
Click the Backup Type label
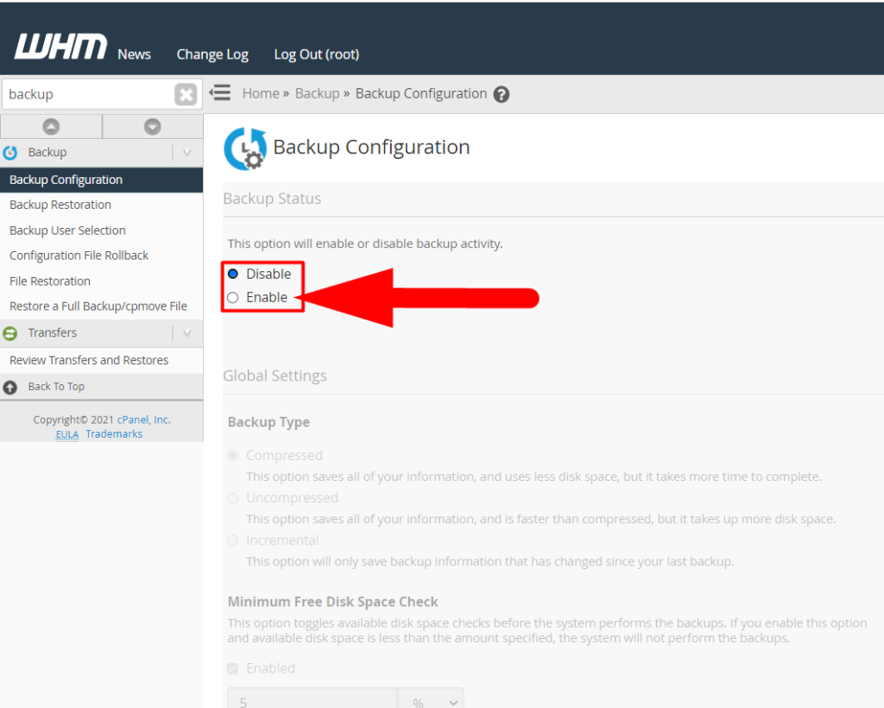click(269, 422)
